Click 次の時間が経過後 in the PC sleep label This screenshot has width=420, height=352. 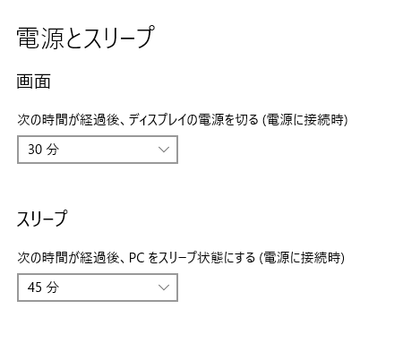[68, 258]
